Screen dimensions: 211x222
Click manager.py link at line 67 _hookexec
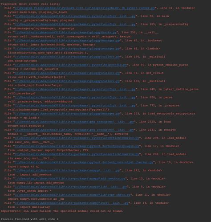tap(67, 41)
